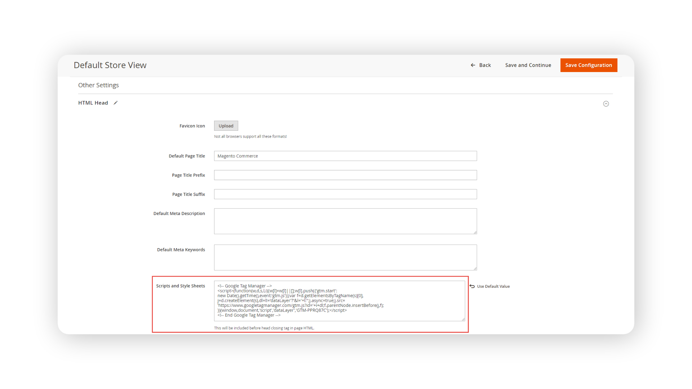Screen dimensions: 692x389
Task: Click resize handle of Scripts textarea
Action: (463, 319)
